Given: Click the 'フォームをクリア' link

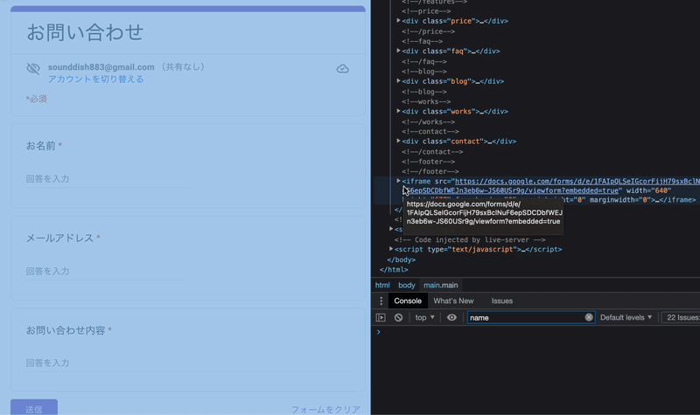Looking at the screenshot, I should pos(325,410).
